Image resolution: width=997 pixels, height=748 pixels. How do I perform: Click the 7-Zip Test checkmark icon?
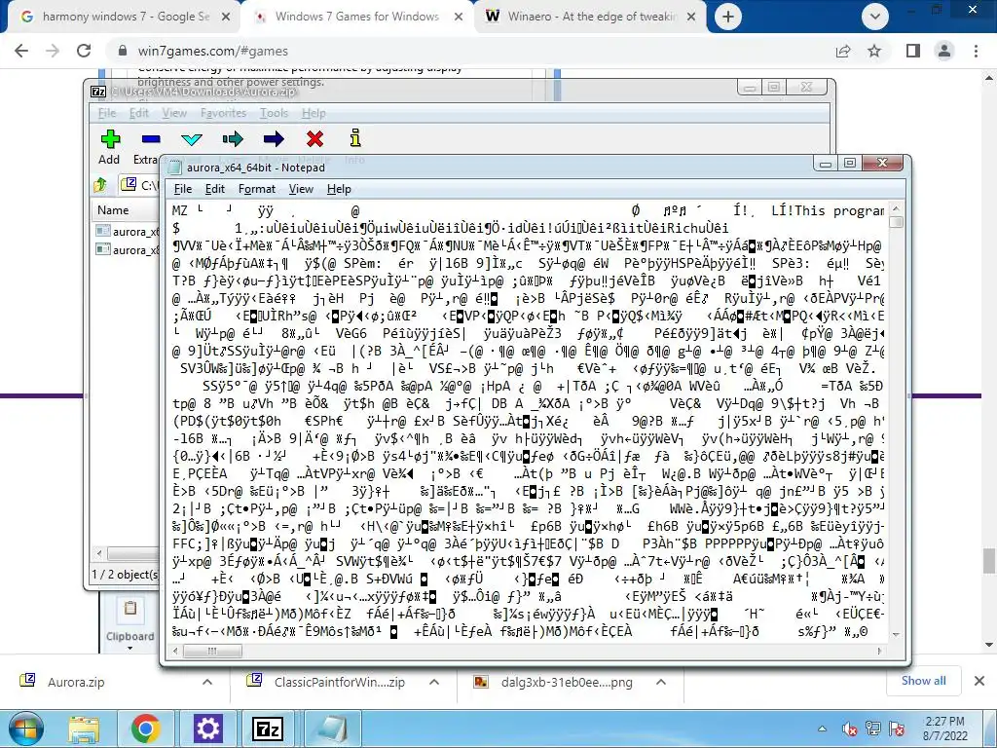192,139
